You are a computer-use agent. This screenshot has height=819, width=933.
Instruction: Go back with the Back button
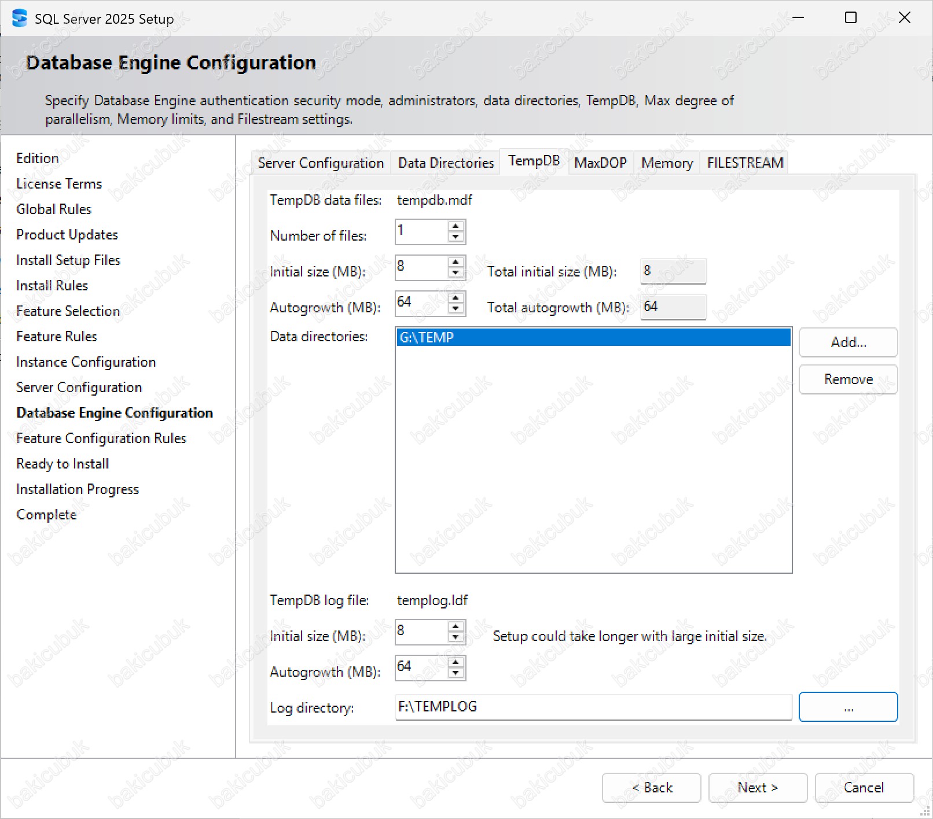click(x=651, y=788)
